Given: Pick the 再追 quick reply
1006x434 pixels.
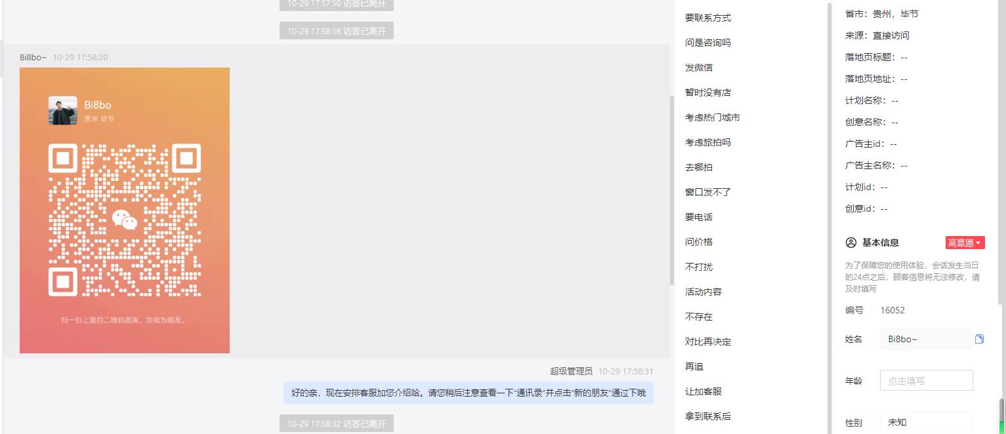Looking at the screenshot, I should pyautogui.click(x=694, y=366).
